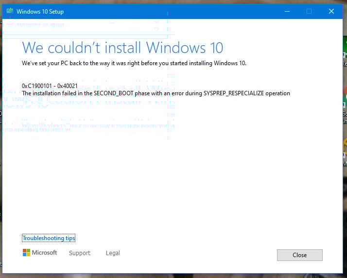Click the SECOND_BOOT phase failure message

(156, 93)
